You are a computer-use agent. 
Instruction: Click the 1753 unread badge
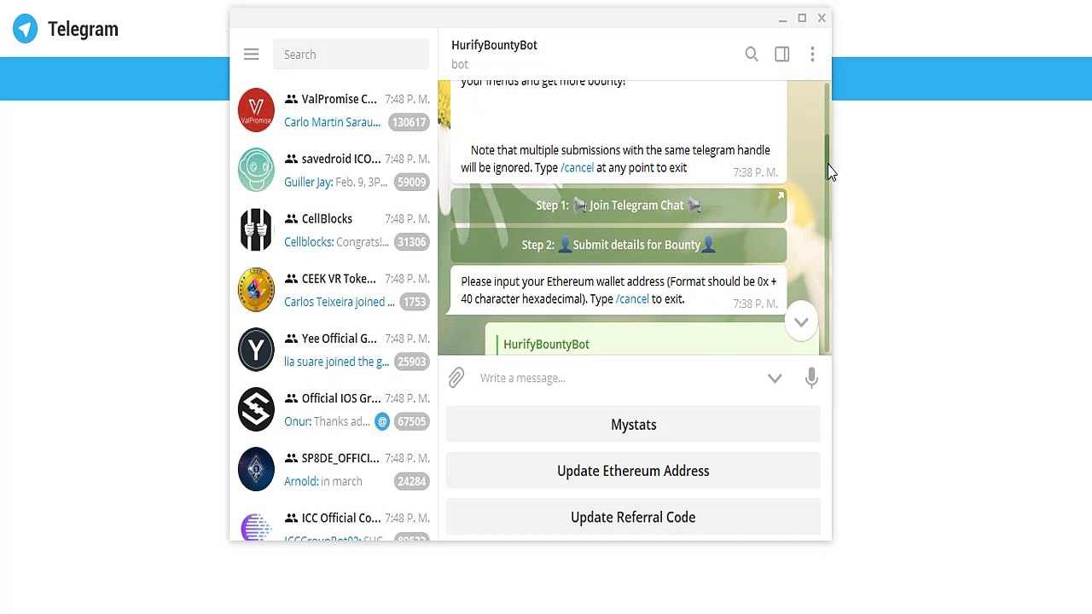[x=415, y=302]
